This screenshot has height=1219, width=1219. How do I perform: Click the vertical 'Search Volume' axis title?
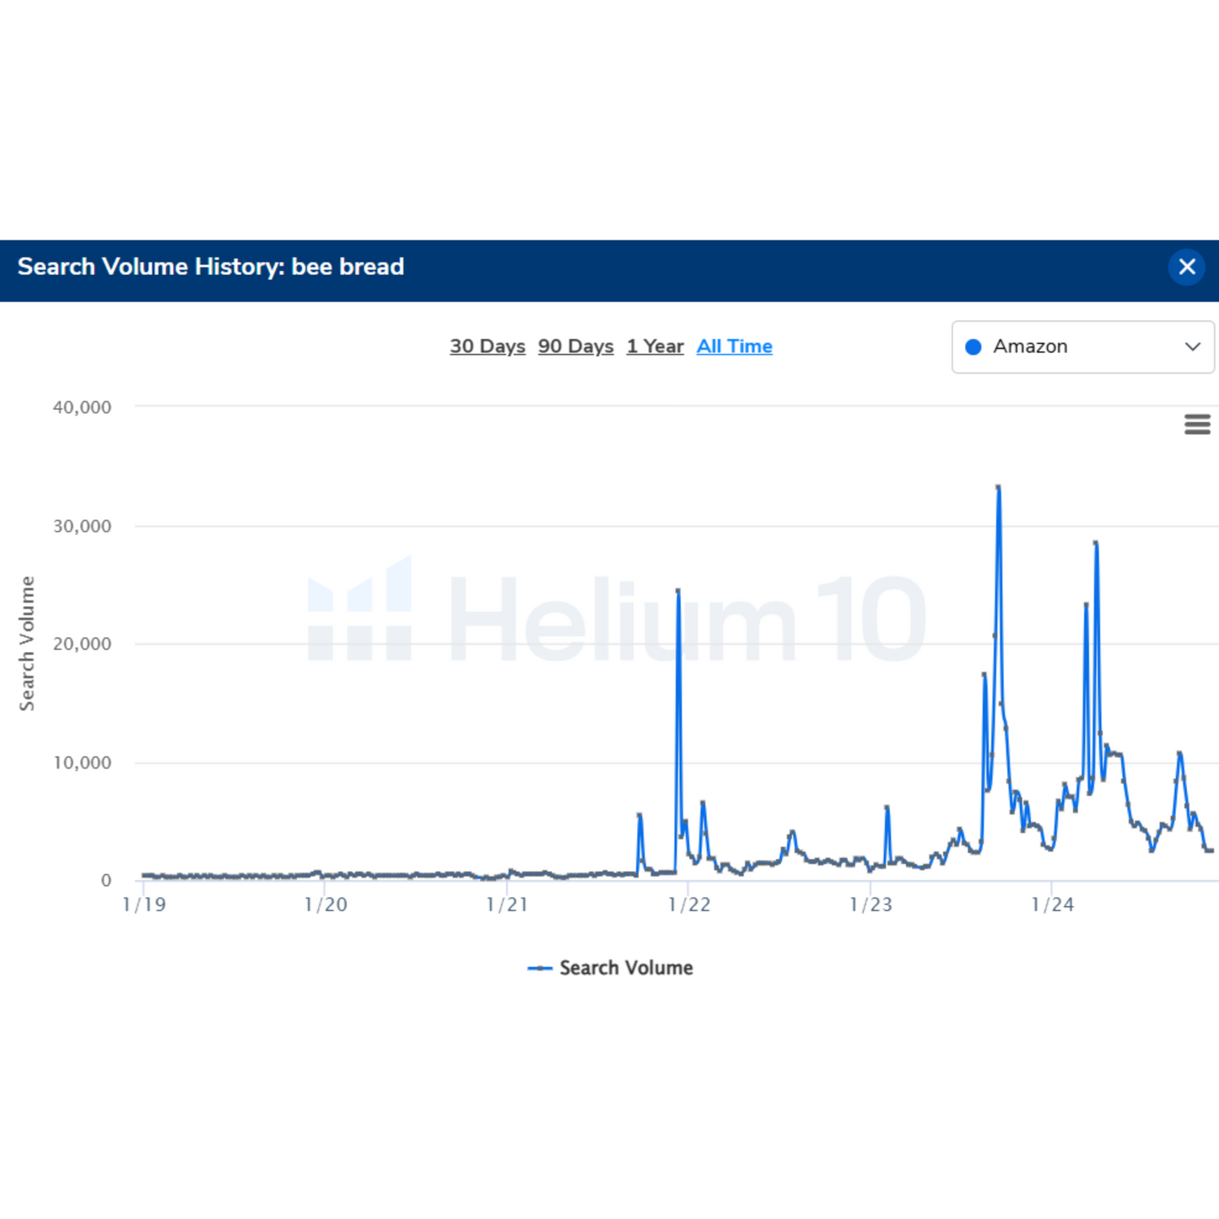click(x=27, y=644)
